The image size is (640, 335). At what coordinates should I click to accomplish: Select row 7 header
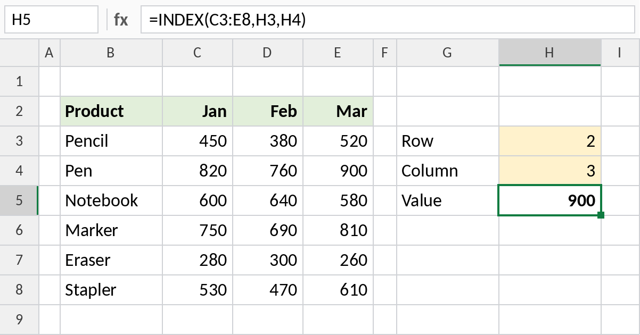(20, 260)
